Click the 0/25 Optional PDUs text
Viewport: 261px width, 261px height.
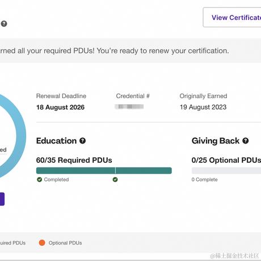pyautogui.click(x=226, y=160)
